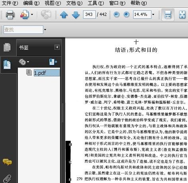Go to previous page with up arrow
Viewport: 188px width, 183px height.
click(x=64, y=15)
